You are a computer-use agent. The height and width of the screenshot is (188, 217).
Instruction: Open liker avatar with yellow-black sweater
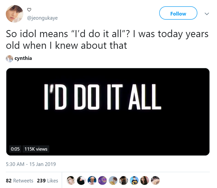[134, 180]
